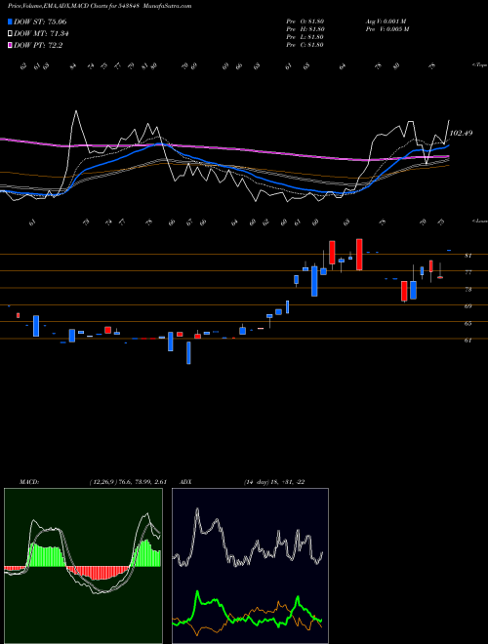Select the 'DOW ST: 75.06' label
Screen dimensions: 488x644
pos(40,21)
